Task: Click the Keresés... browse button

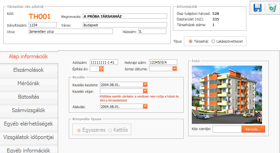Action: [x=253, y=129]
